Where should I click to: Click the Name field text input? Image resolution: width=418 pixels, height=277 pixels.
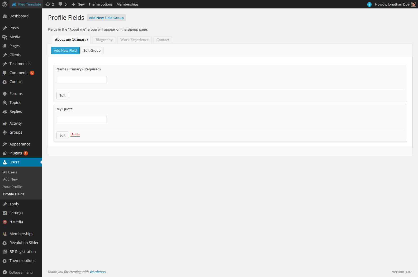(82, 80)
